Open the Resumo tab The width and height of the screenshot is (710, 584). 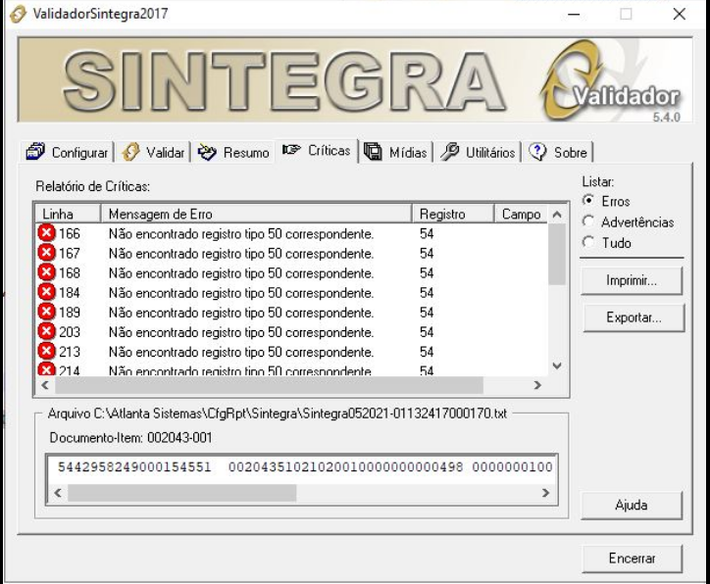pyautogui.click(x=234, y=152)
